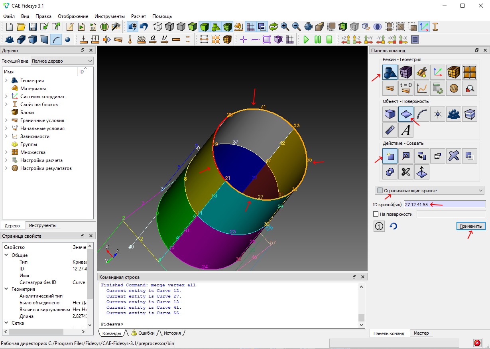This screenshot has height=349, width=490.
Task: Select the Vertex object point icon
Action: point(438,114)
